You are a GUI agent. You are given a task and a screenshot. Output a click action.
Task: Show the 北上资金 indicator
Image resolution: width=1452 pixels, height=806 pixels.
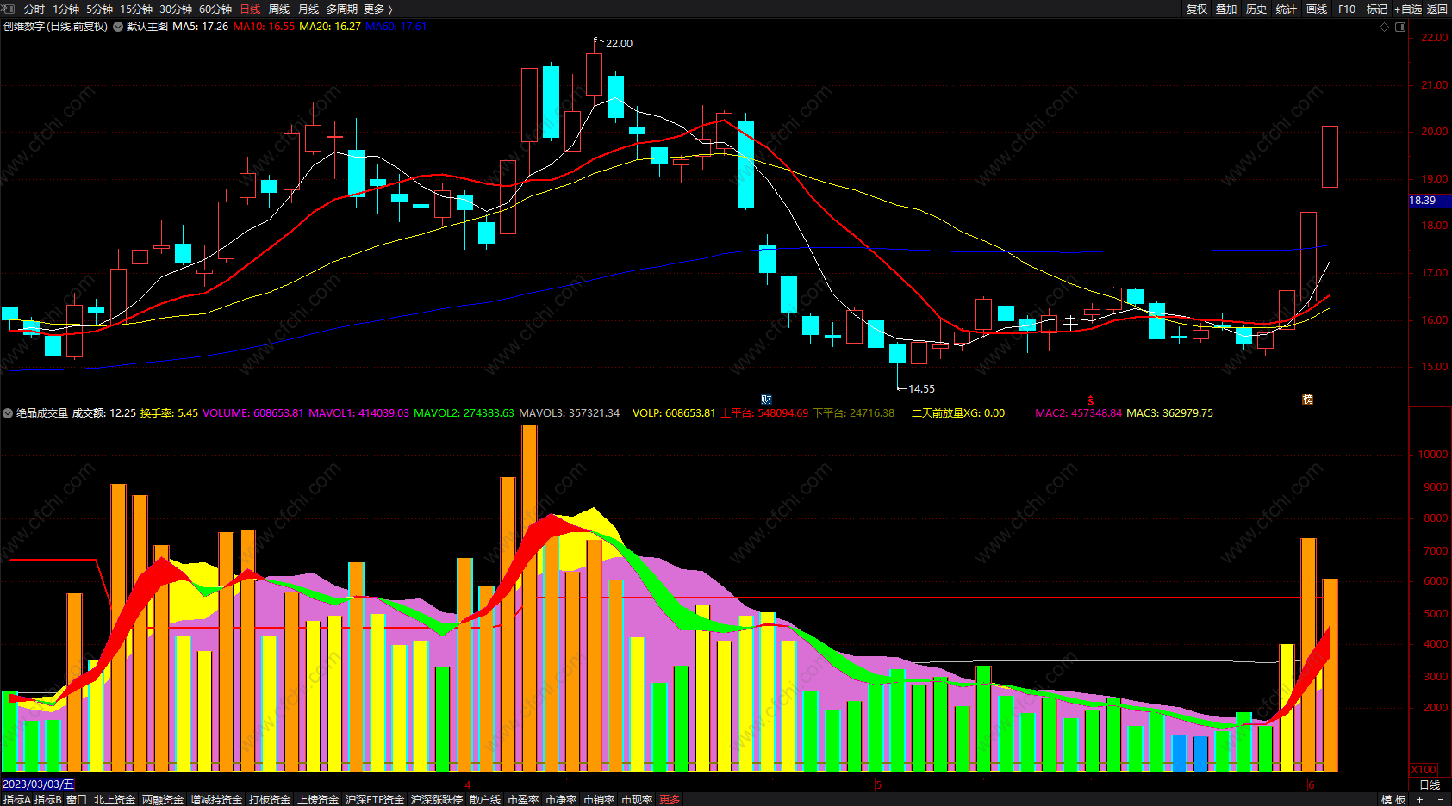115,799
